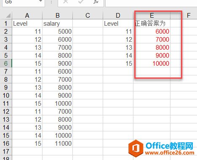The image size is (197, 160).
Task: Click cell E1 with 正确答案为
Action: click(x=152, y=23)
